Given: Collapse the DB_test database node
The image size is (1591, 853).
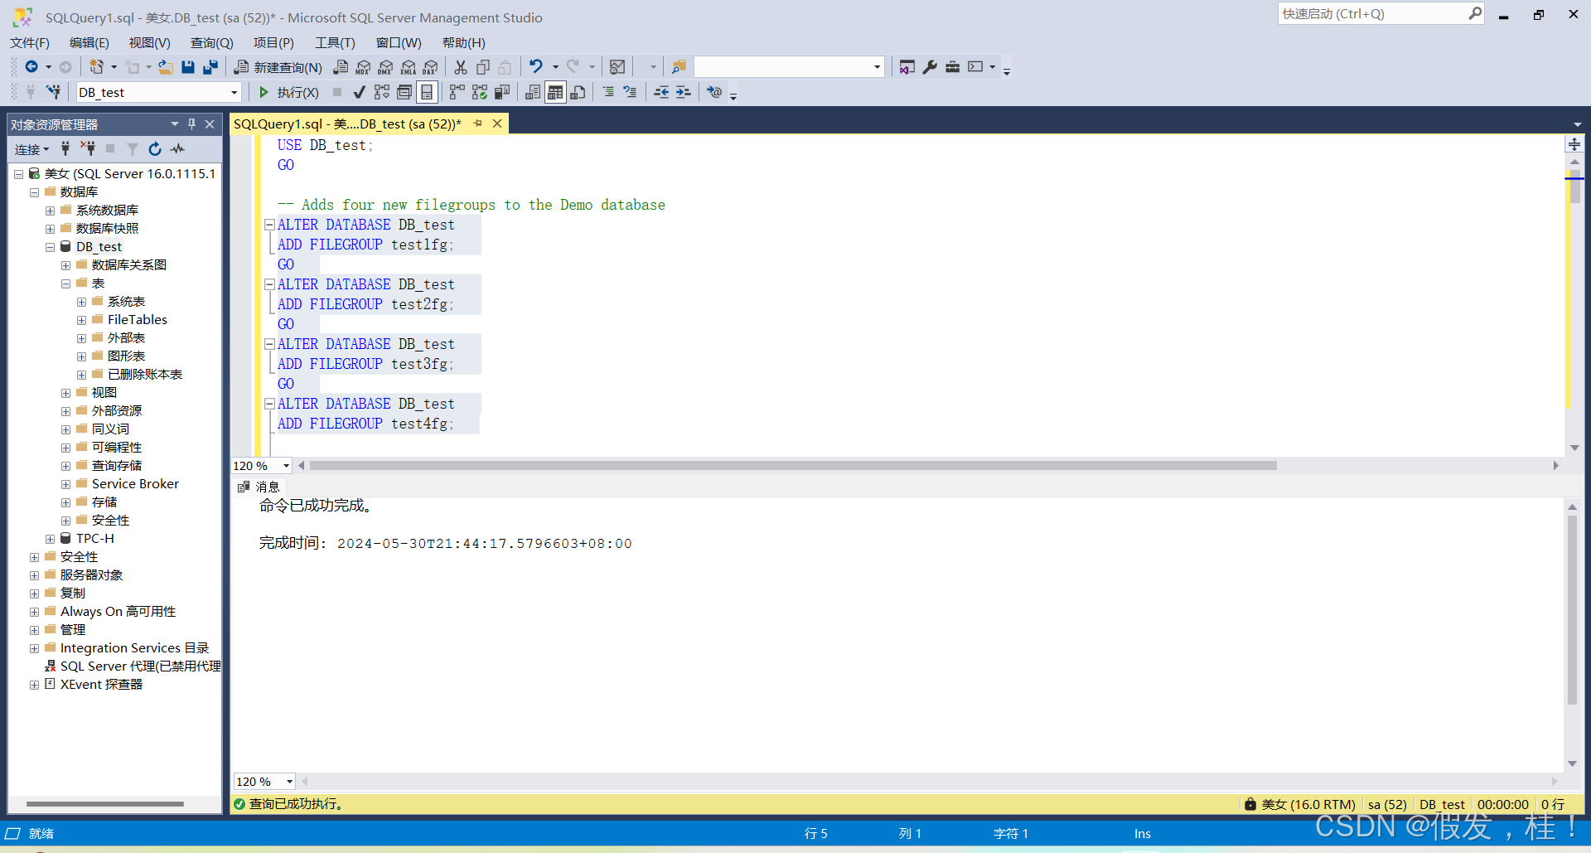Looking at the screenshot, I should (51, 247).
